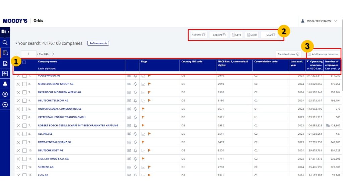This screenshot has width=343, height=192.
Task: Click the Moody's Orbis logo
Action: [x=23, y=21]
